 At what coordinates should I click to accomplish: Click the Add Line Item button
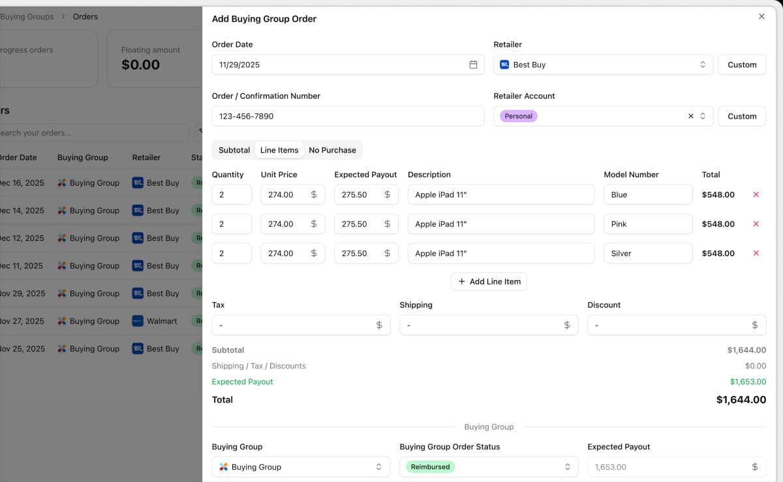point(489,281)
